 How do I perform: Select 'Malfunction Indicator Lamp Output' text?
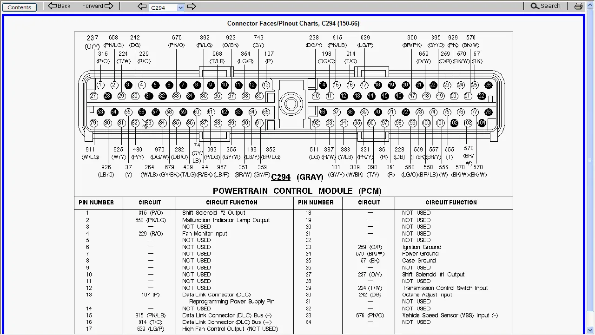tap(226, 220)
